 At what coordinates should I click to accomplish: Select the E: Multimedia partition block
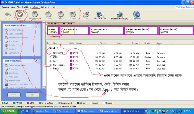coord(141,31)
